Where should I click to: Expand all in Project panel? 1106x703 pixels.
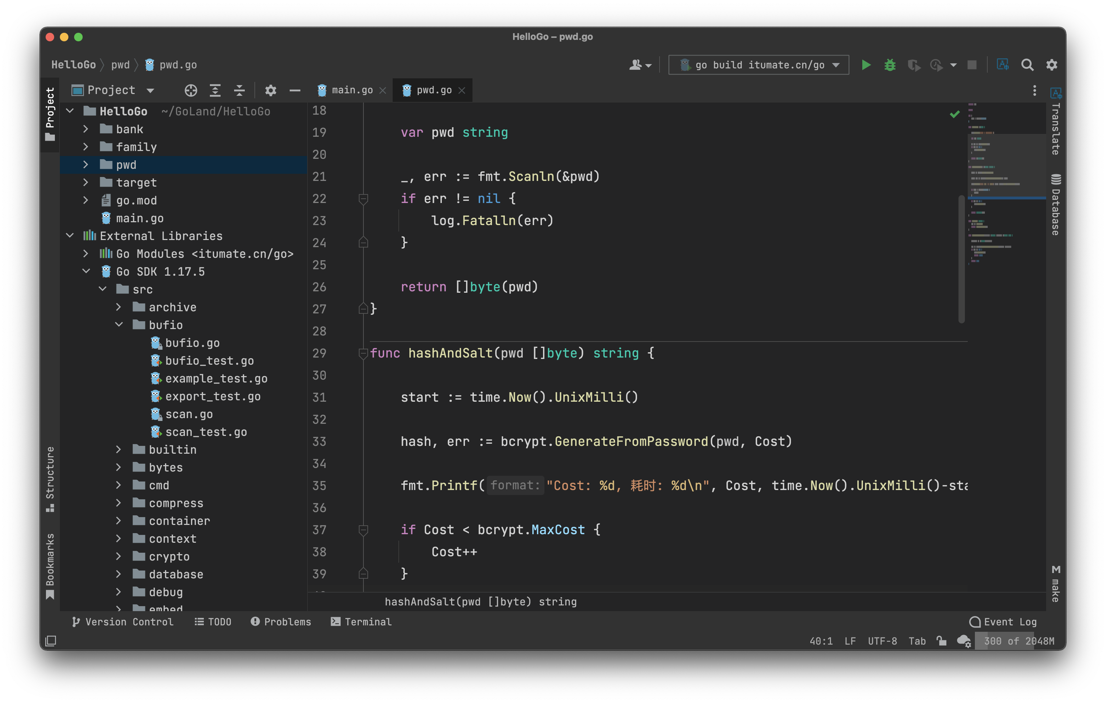215,90
